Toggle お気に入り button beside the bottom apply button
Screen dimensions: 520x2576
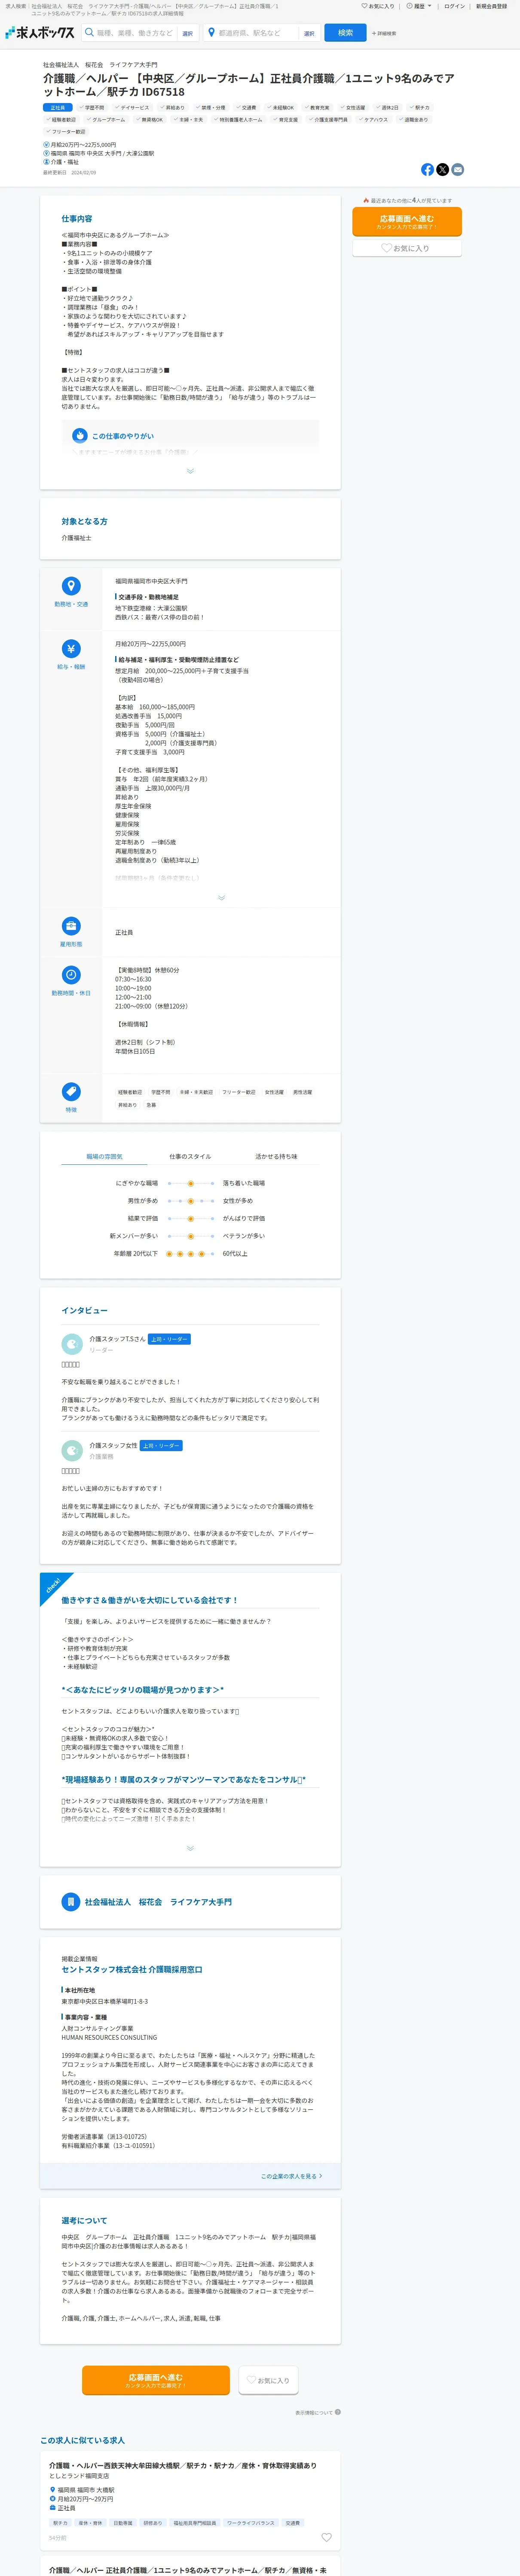(x=269, y=2380)
